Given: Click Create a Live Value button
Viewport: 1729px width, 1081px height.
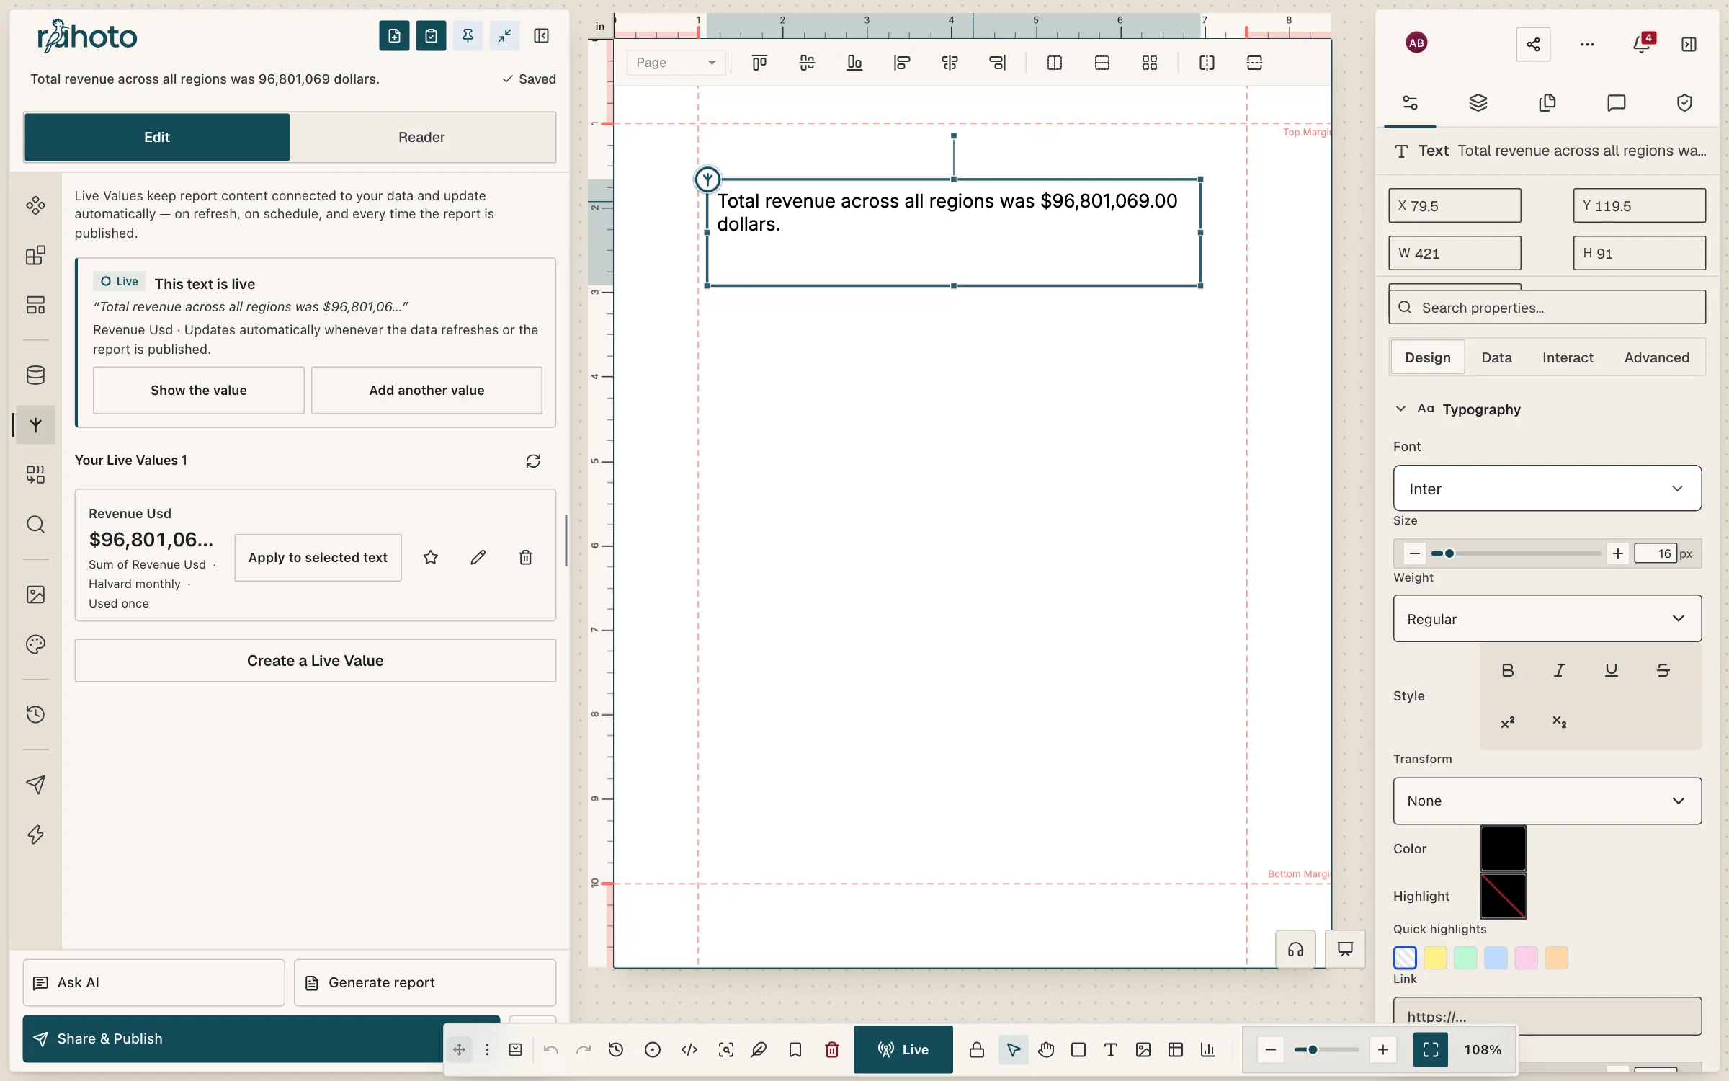Looking at the screenshot, I should click(316, 660).
